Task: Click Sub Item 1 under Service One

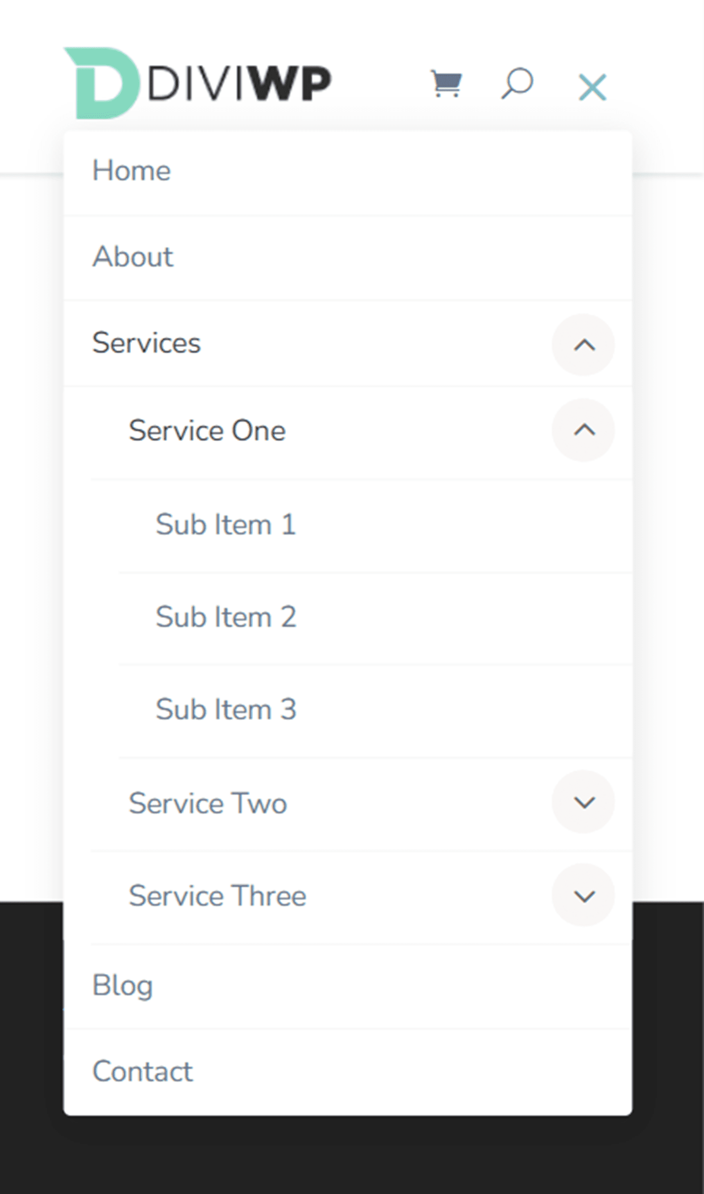Action: (x=226, y=523)
